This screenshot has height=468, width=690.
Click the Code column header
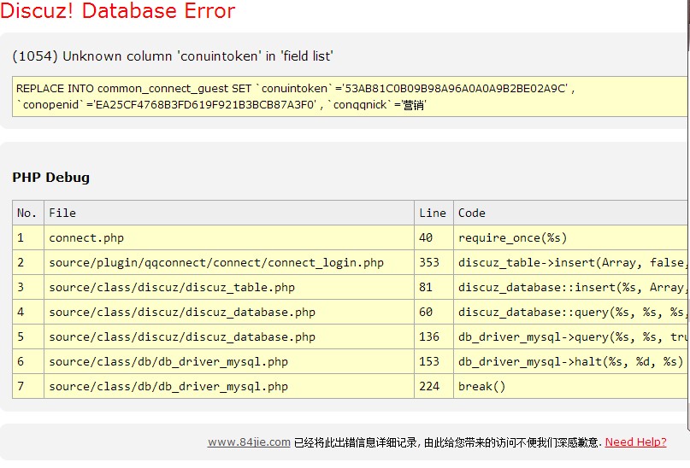(571, 214)
